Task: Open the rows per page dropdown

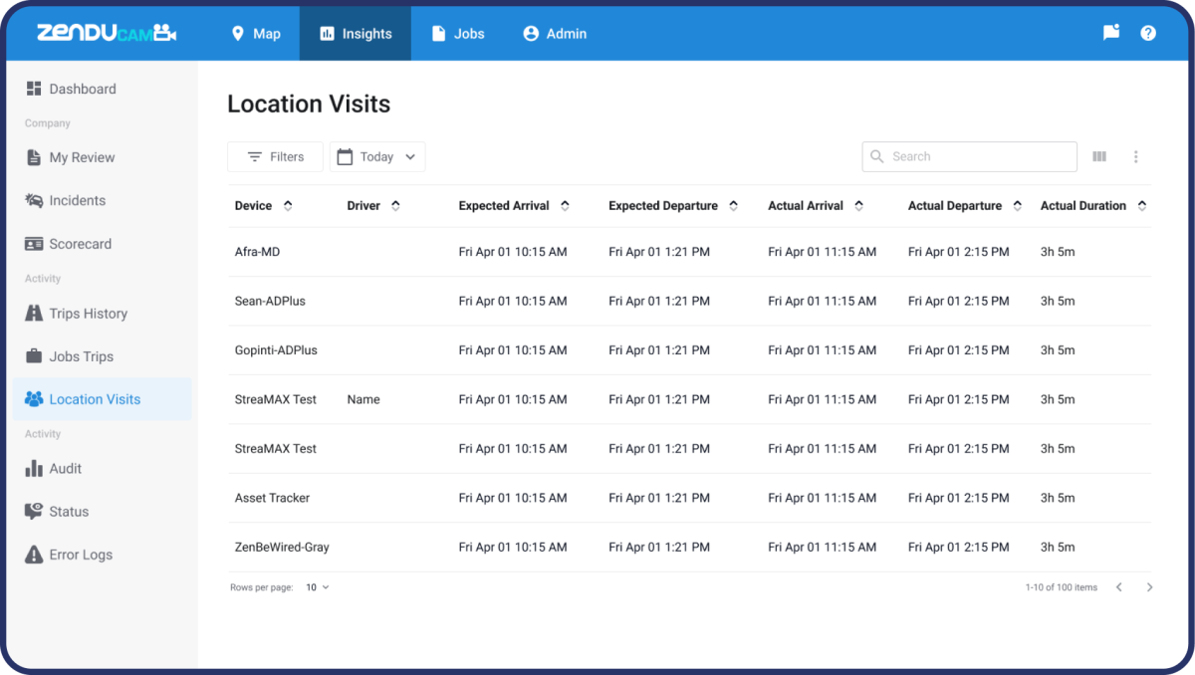Action: (315, 587)
